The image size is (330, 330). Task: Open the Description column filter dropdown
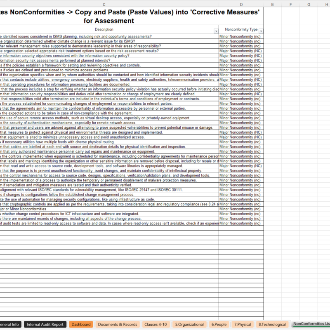216,31
